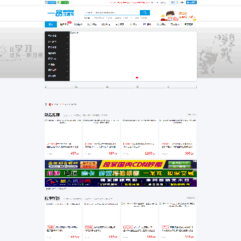This screenshot has width=241, height=241.
Task: Focus the search box beside the logo
Action: (x=112, y=13)
